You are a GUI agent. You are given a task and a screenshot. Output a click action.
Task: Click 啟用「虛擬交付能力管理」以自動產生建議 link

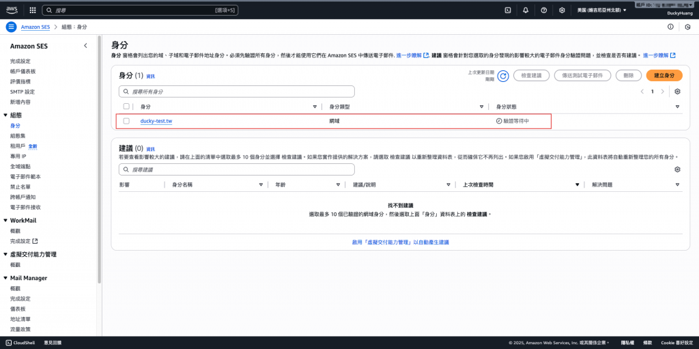400,242
